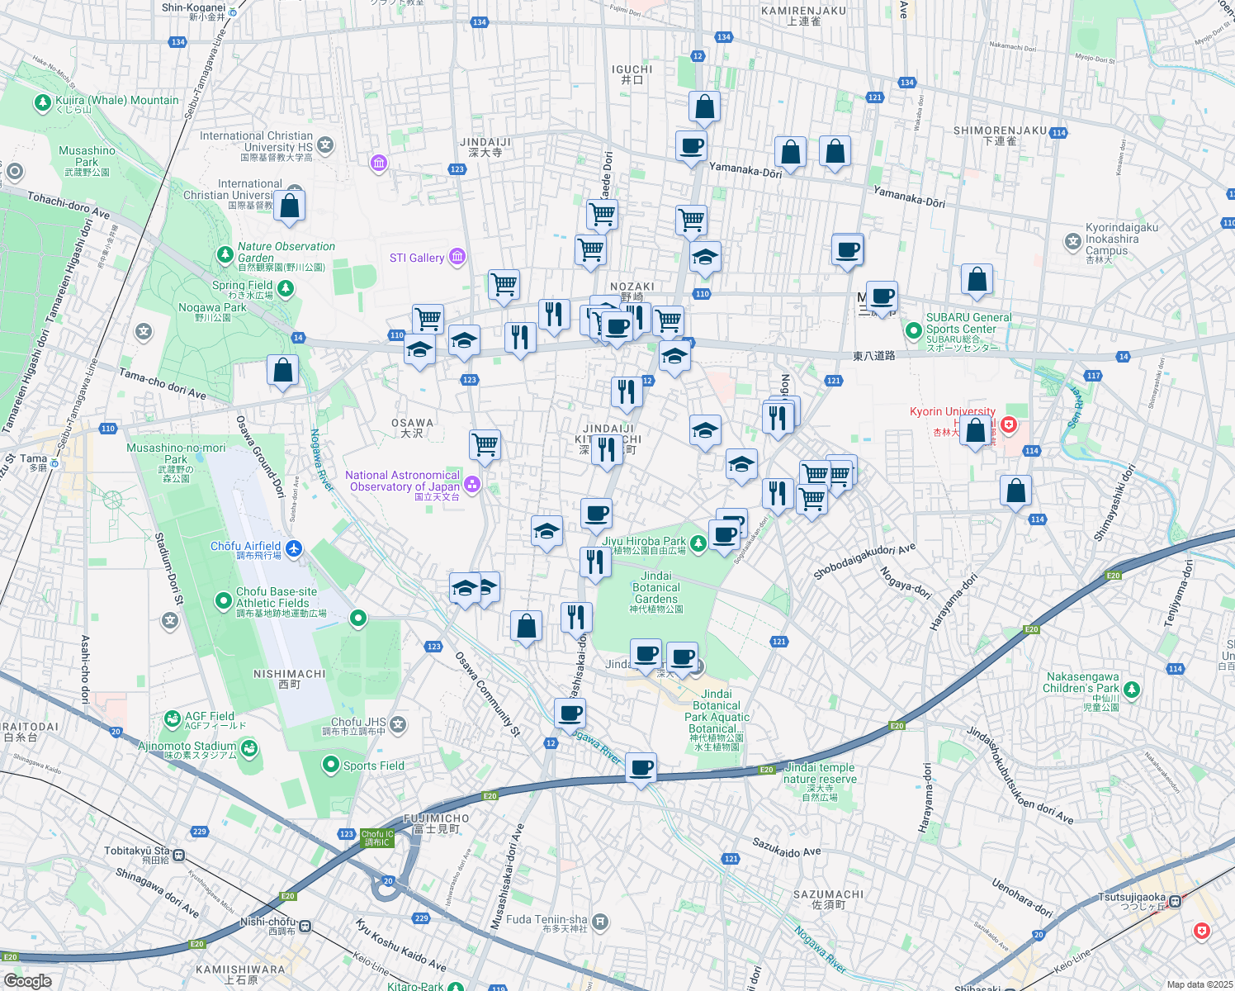This screenshot has height=991, width=1235.
Task: Click the Ajinomoto Stadium marker icon
Action: pos(248,748)
